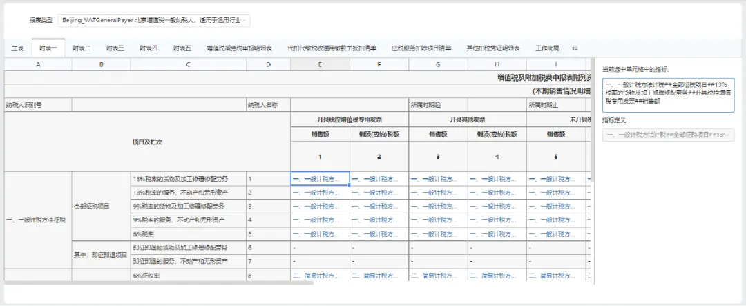Open the 增值税减免税申报明细表 tab

click(x=239, y=48)
